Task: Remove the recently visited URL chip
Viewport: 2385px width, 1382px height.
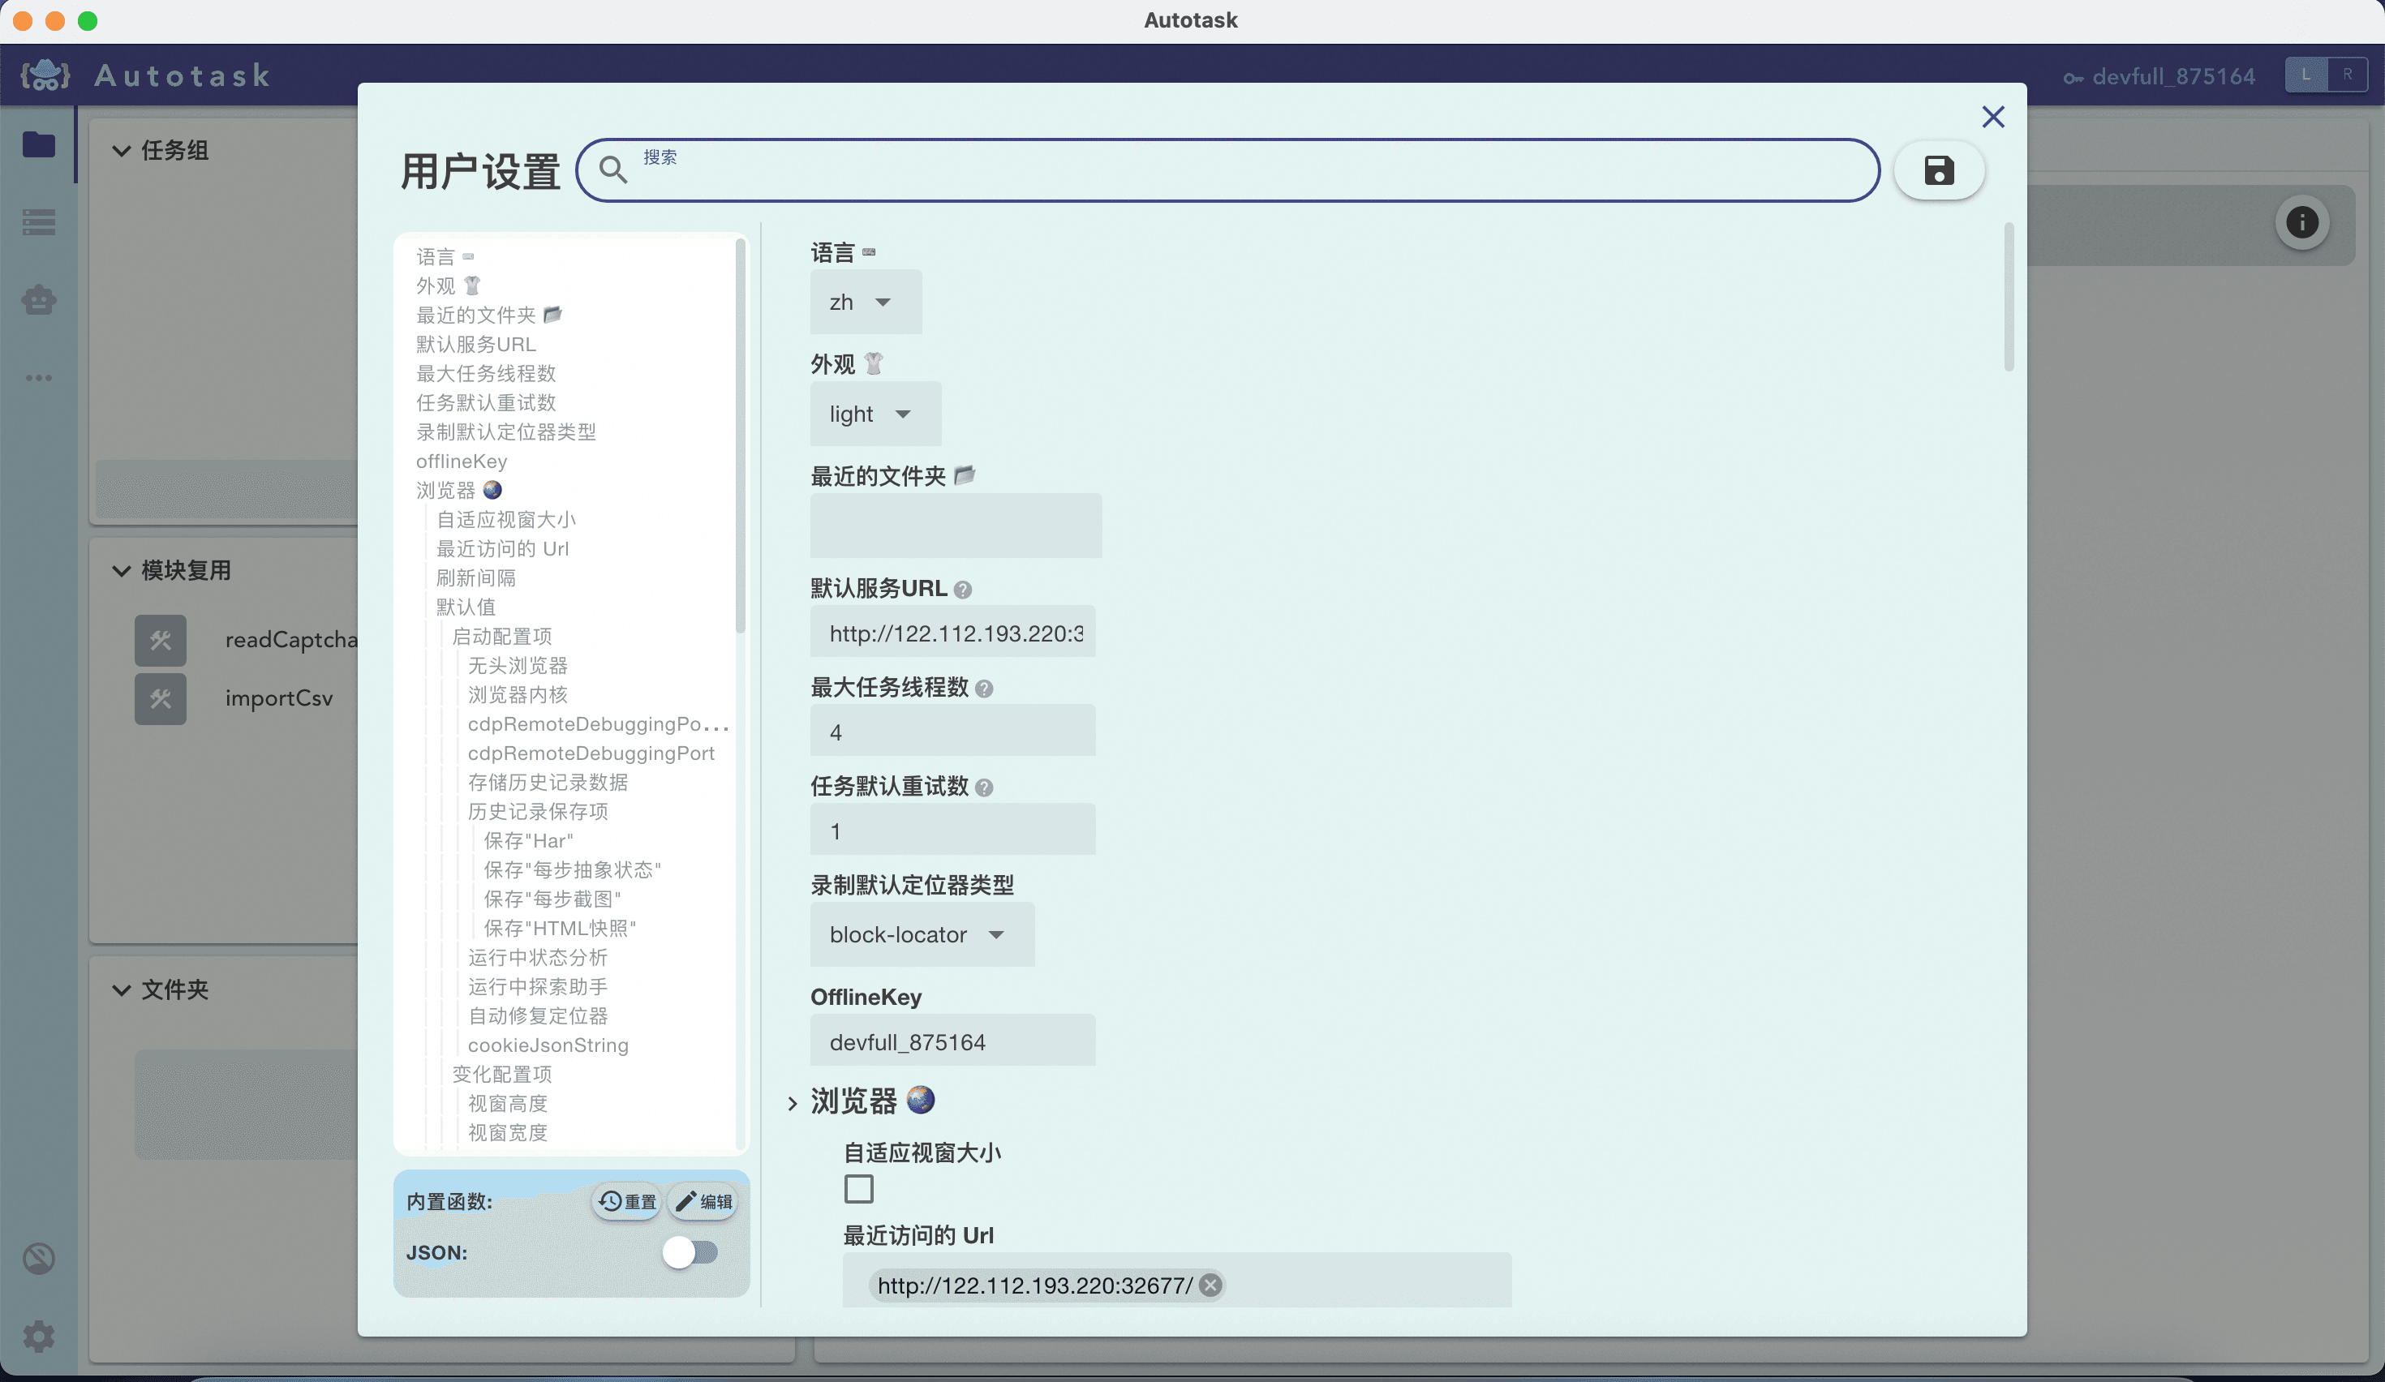Action: (1210, 1285)
